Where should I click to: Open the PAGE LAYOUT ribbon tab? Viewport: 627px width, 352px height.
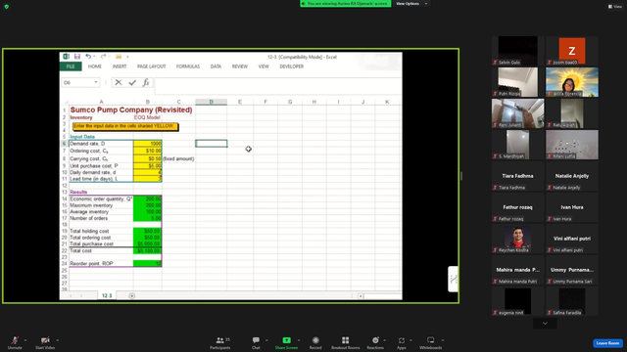(151, 66)
